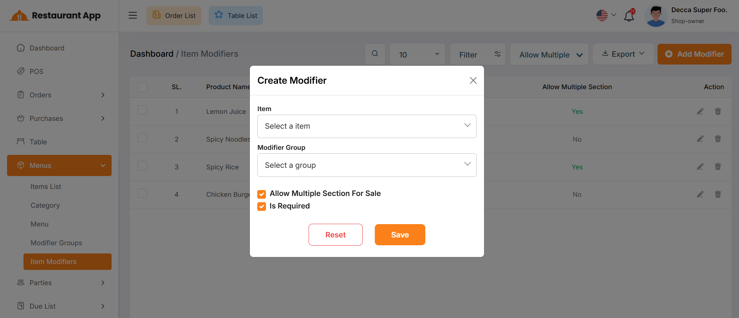Uncheck Allow Multiple Section For Sale
This screenshot has height=318, width=739.
point(262,194)
